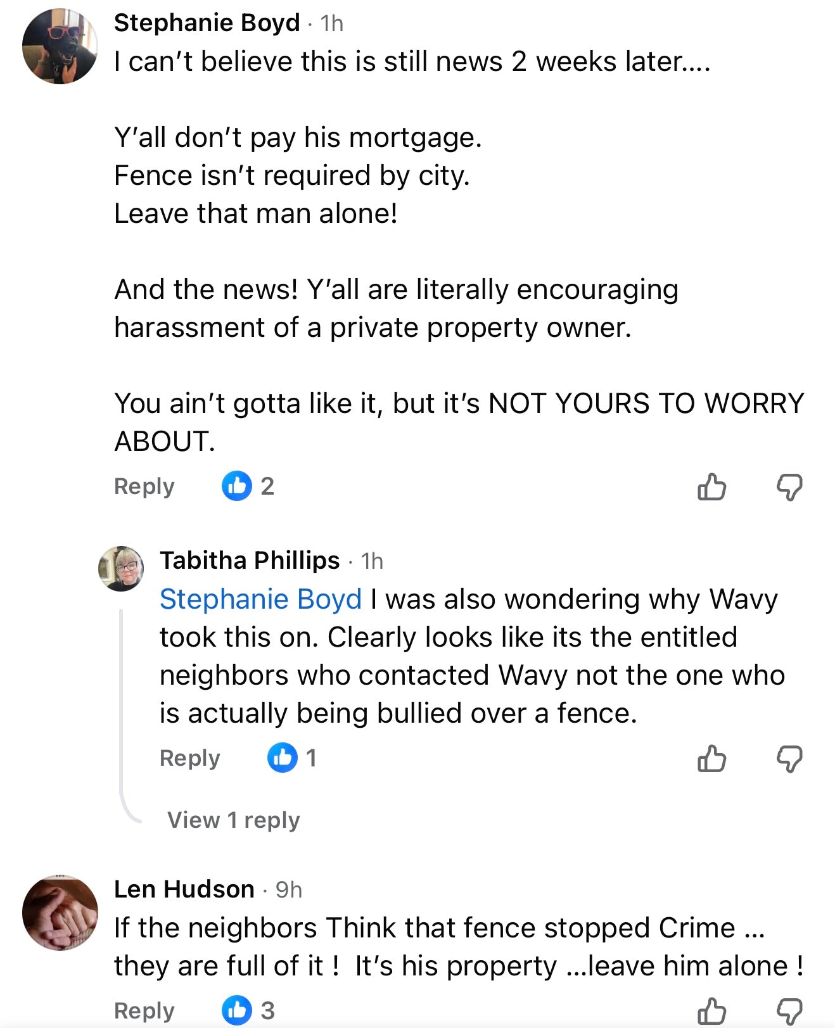This screenshot has height=1028, width=835.
Task: Reply to Stephanie Boyd's comment
Action: pyautogui.click(x=144, y=486)
